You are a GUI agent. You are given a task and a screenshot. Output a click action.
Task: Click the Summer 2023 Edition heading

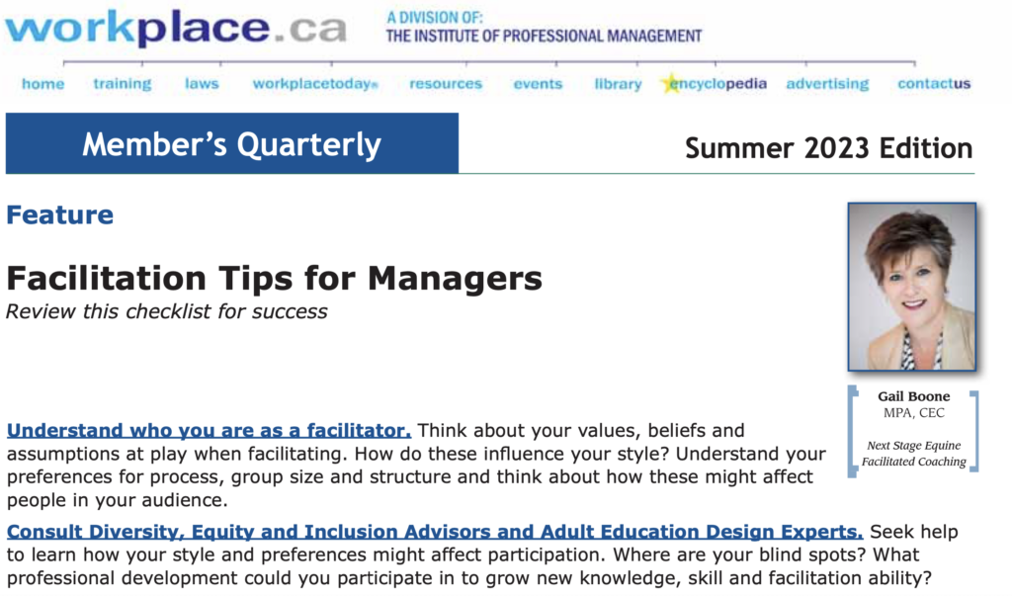[x=828, y=148]
